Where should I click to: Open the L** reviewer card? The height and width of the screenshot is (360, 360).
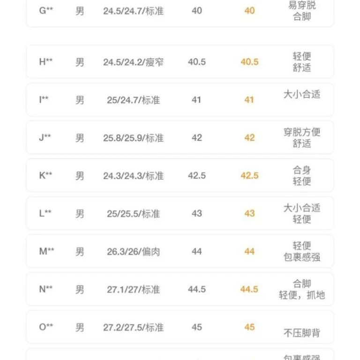180,214
